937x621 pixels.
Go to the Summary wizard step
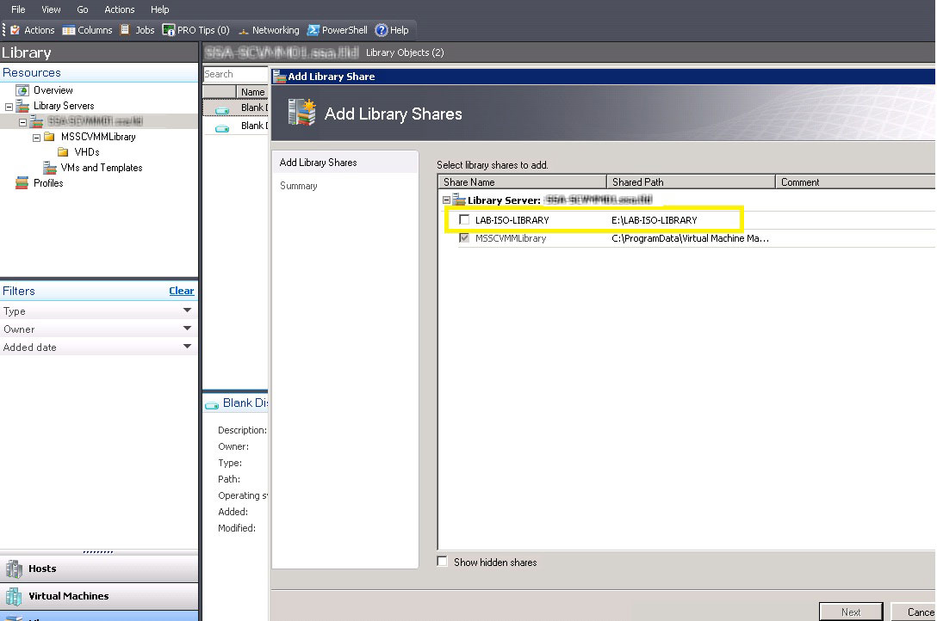[298, 186]
